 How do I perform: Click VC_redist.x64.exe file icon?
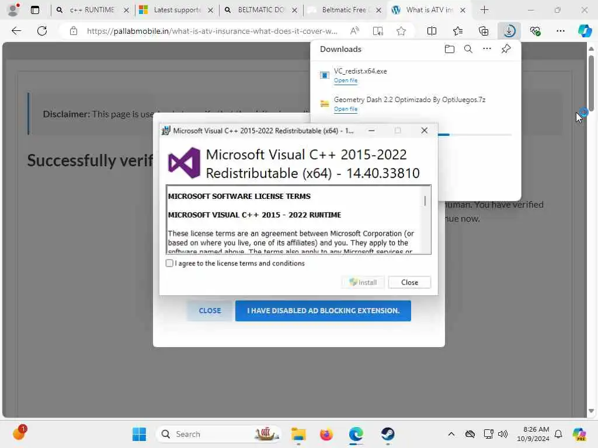tap(325, 75)
